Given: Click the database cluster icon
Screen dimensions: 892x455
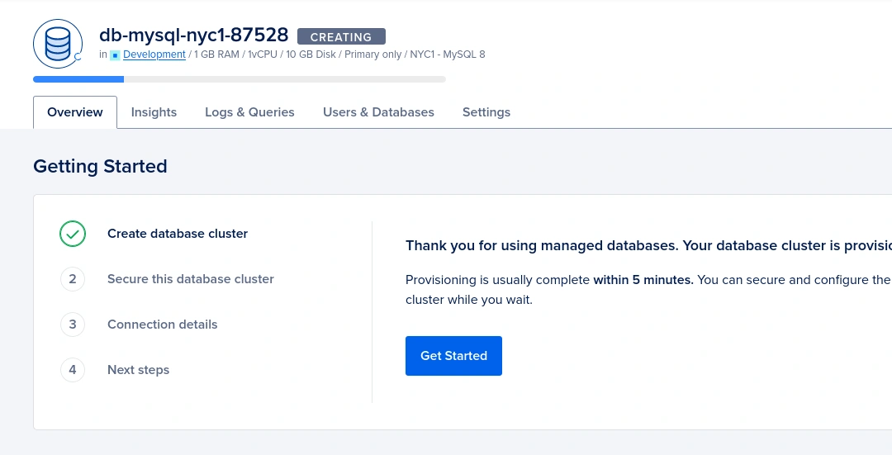Looking at the screenshot, I should click(x=58, y=44).
